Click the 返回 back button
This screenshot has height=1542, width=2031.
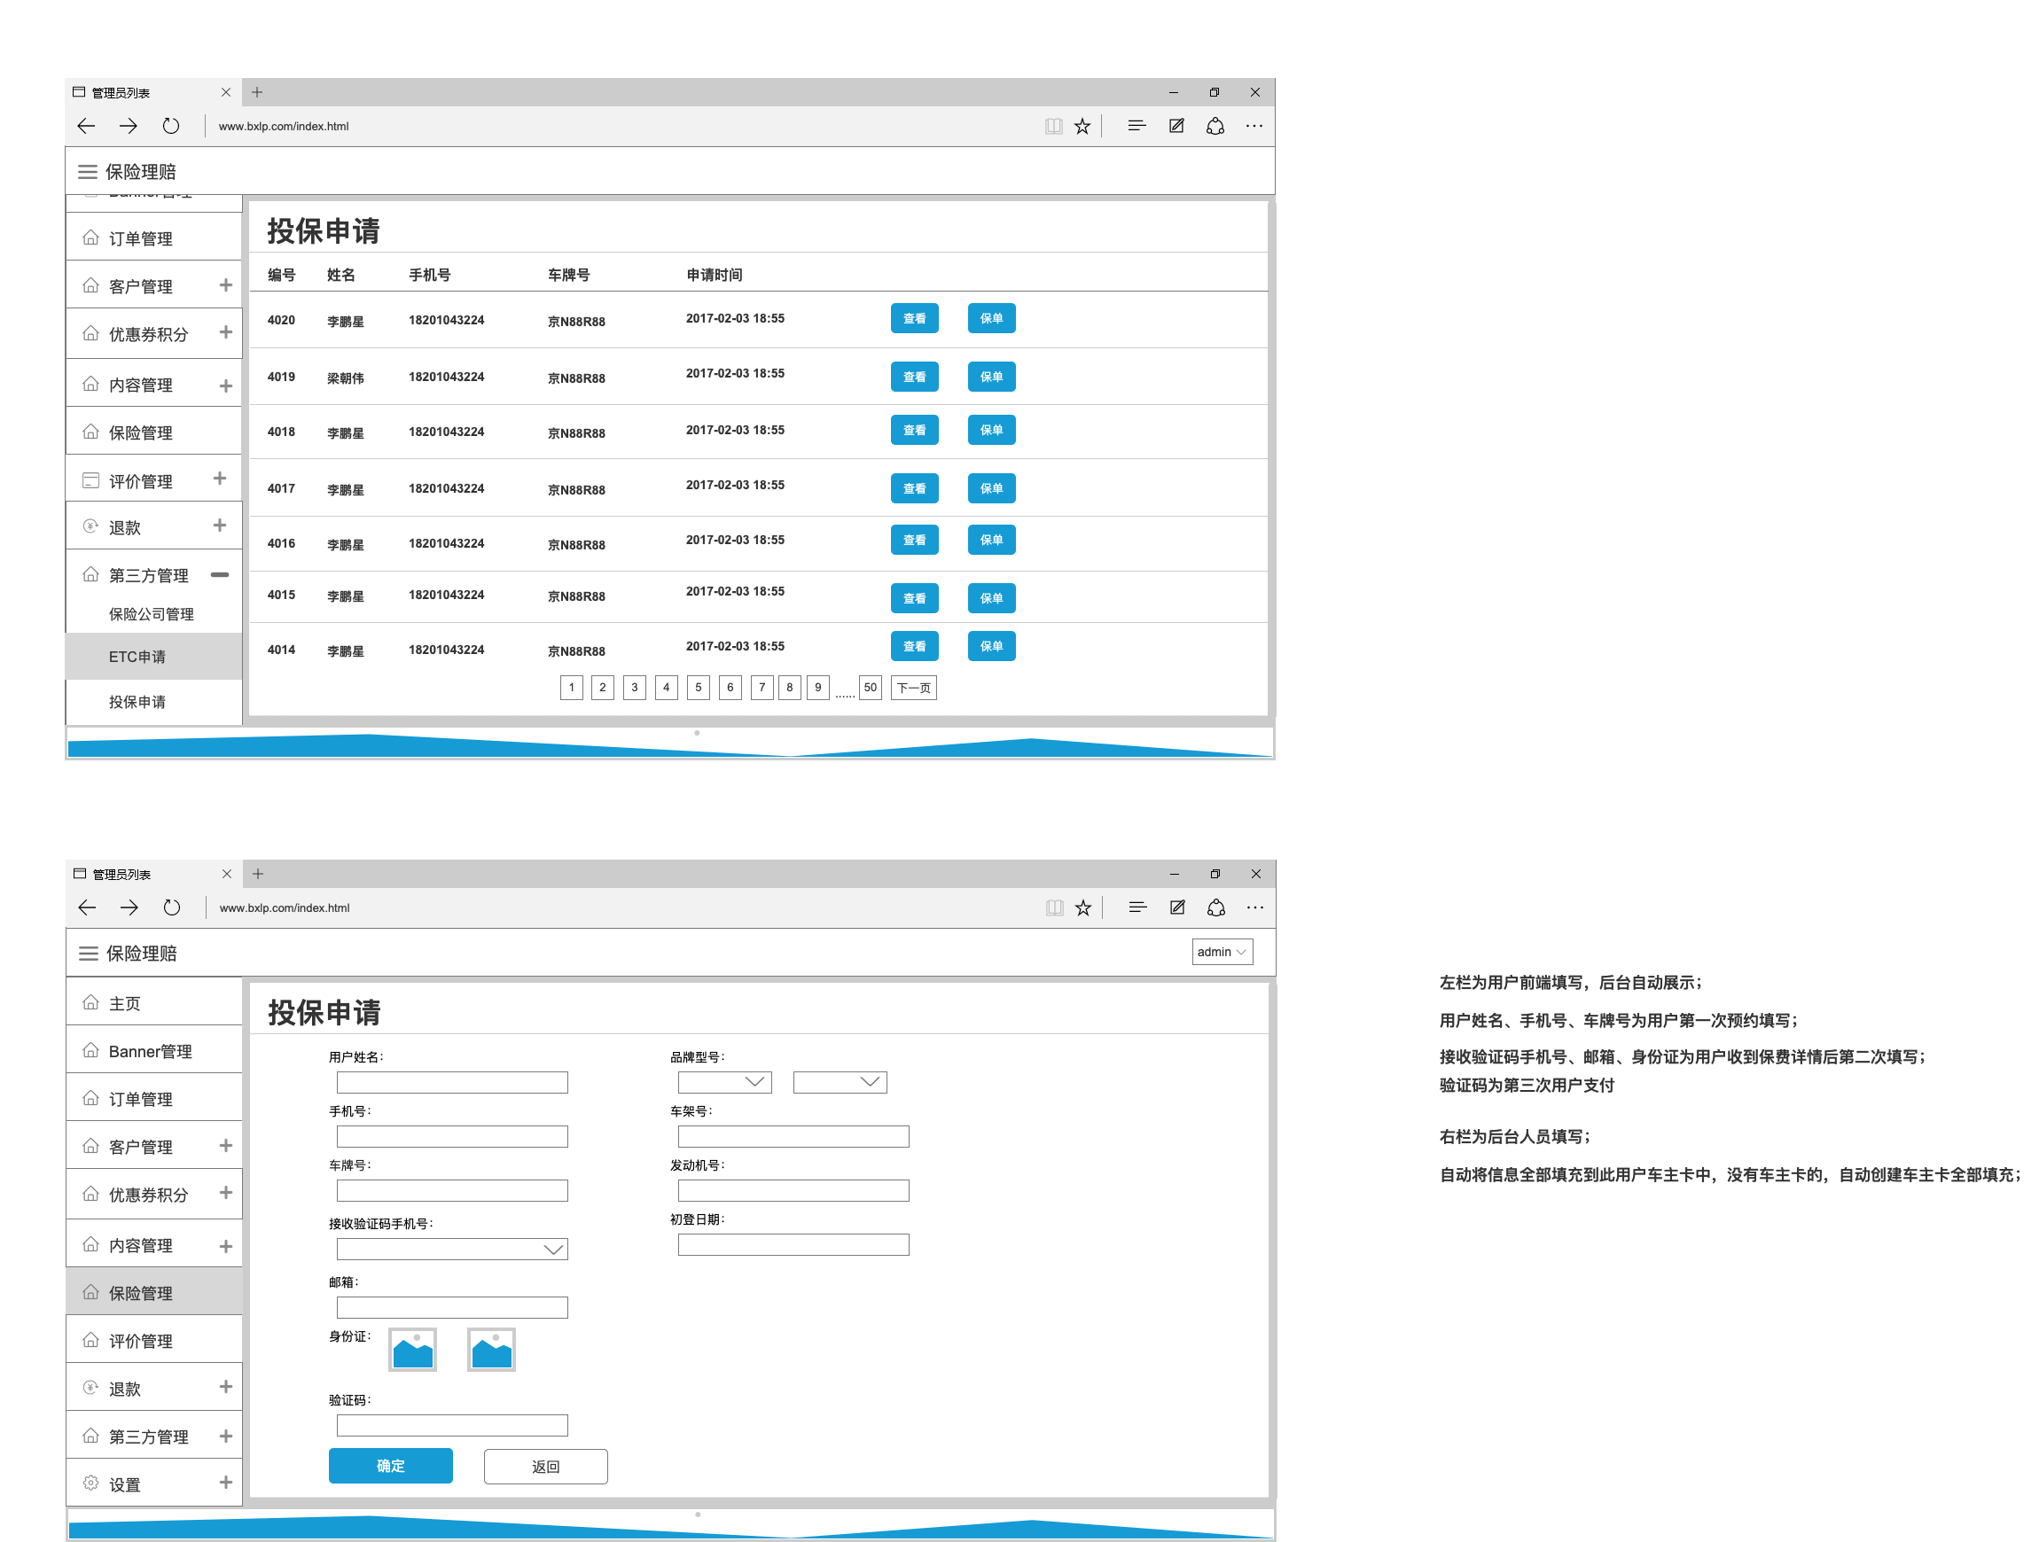pyautogui.click(x=545, y=1467)
